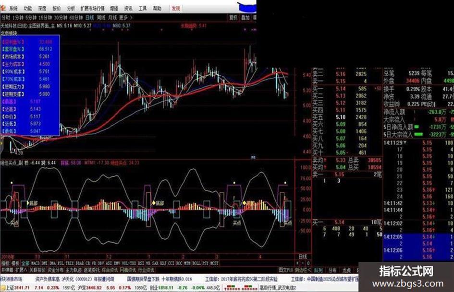Image resolution: width=454 pixels, height=292 pixels.
Task: Expand the 扩展 bottom panel toggle
Action: 21,270
